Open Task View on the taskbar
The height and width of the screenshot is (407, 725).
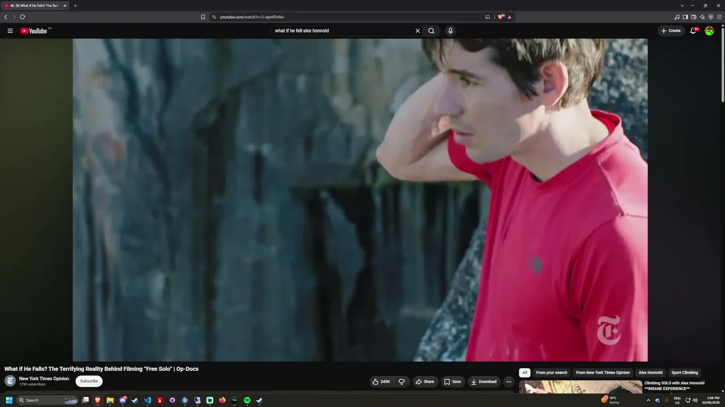point(86,400)
